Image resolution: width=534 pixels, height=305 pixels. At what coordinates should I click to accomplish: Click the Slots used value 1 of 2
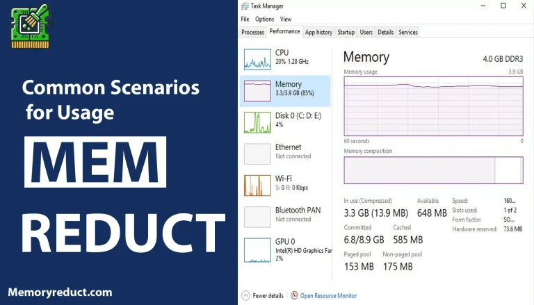[510, 210]
